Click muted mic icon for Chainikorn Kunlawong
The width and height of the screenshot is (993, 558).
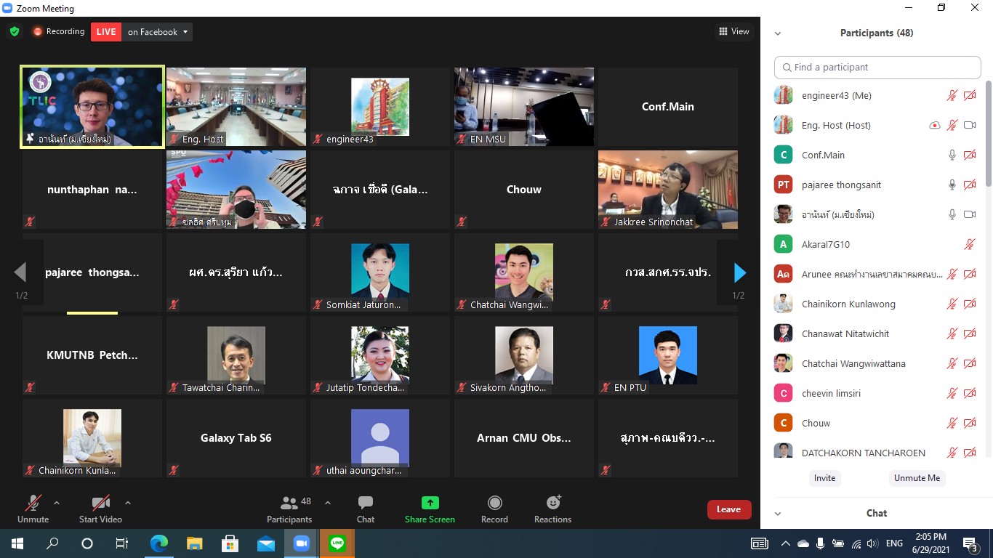pyautogui.click(x=952, y=304)
